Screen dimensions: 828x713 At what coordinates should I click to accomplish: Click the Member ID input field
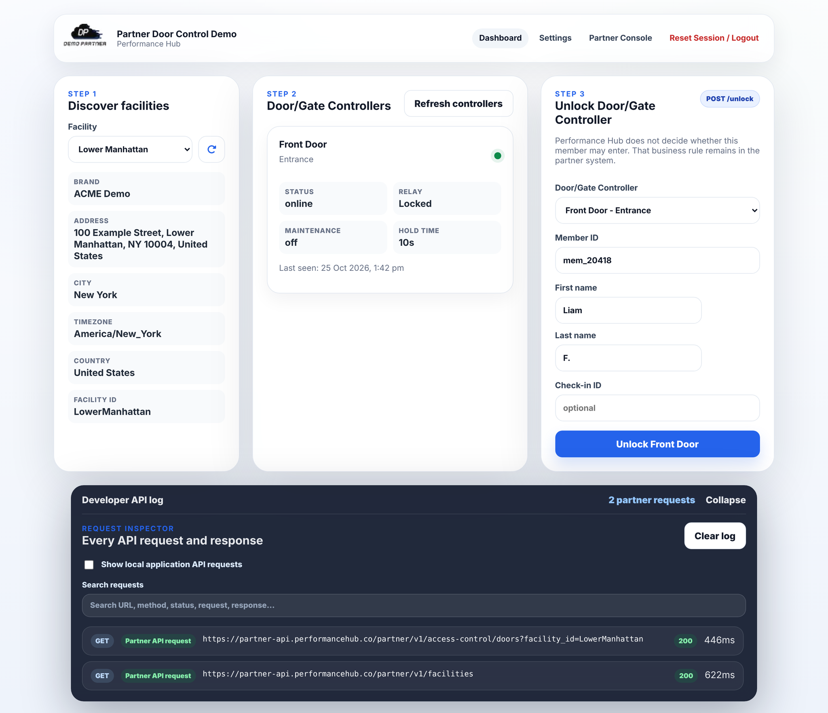pyautogui.click(x=657, y=260)
